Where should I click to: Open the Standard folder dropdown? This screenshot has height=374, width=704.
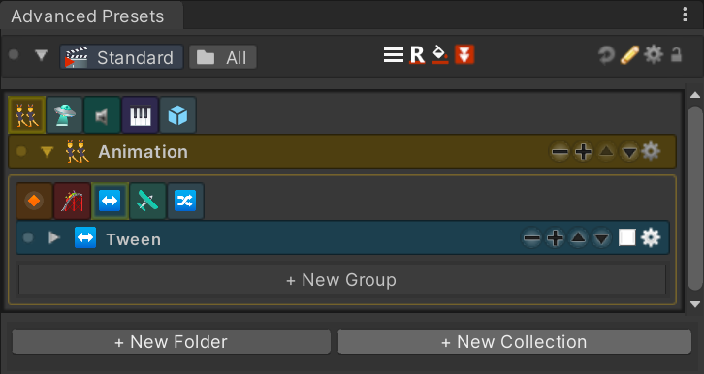121,57
